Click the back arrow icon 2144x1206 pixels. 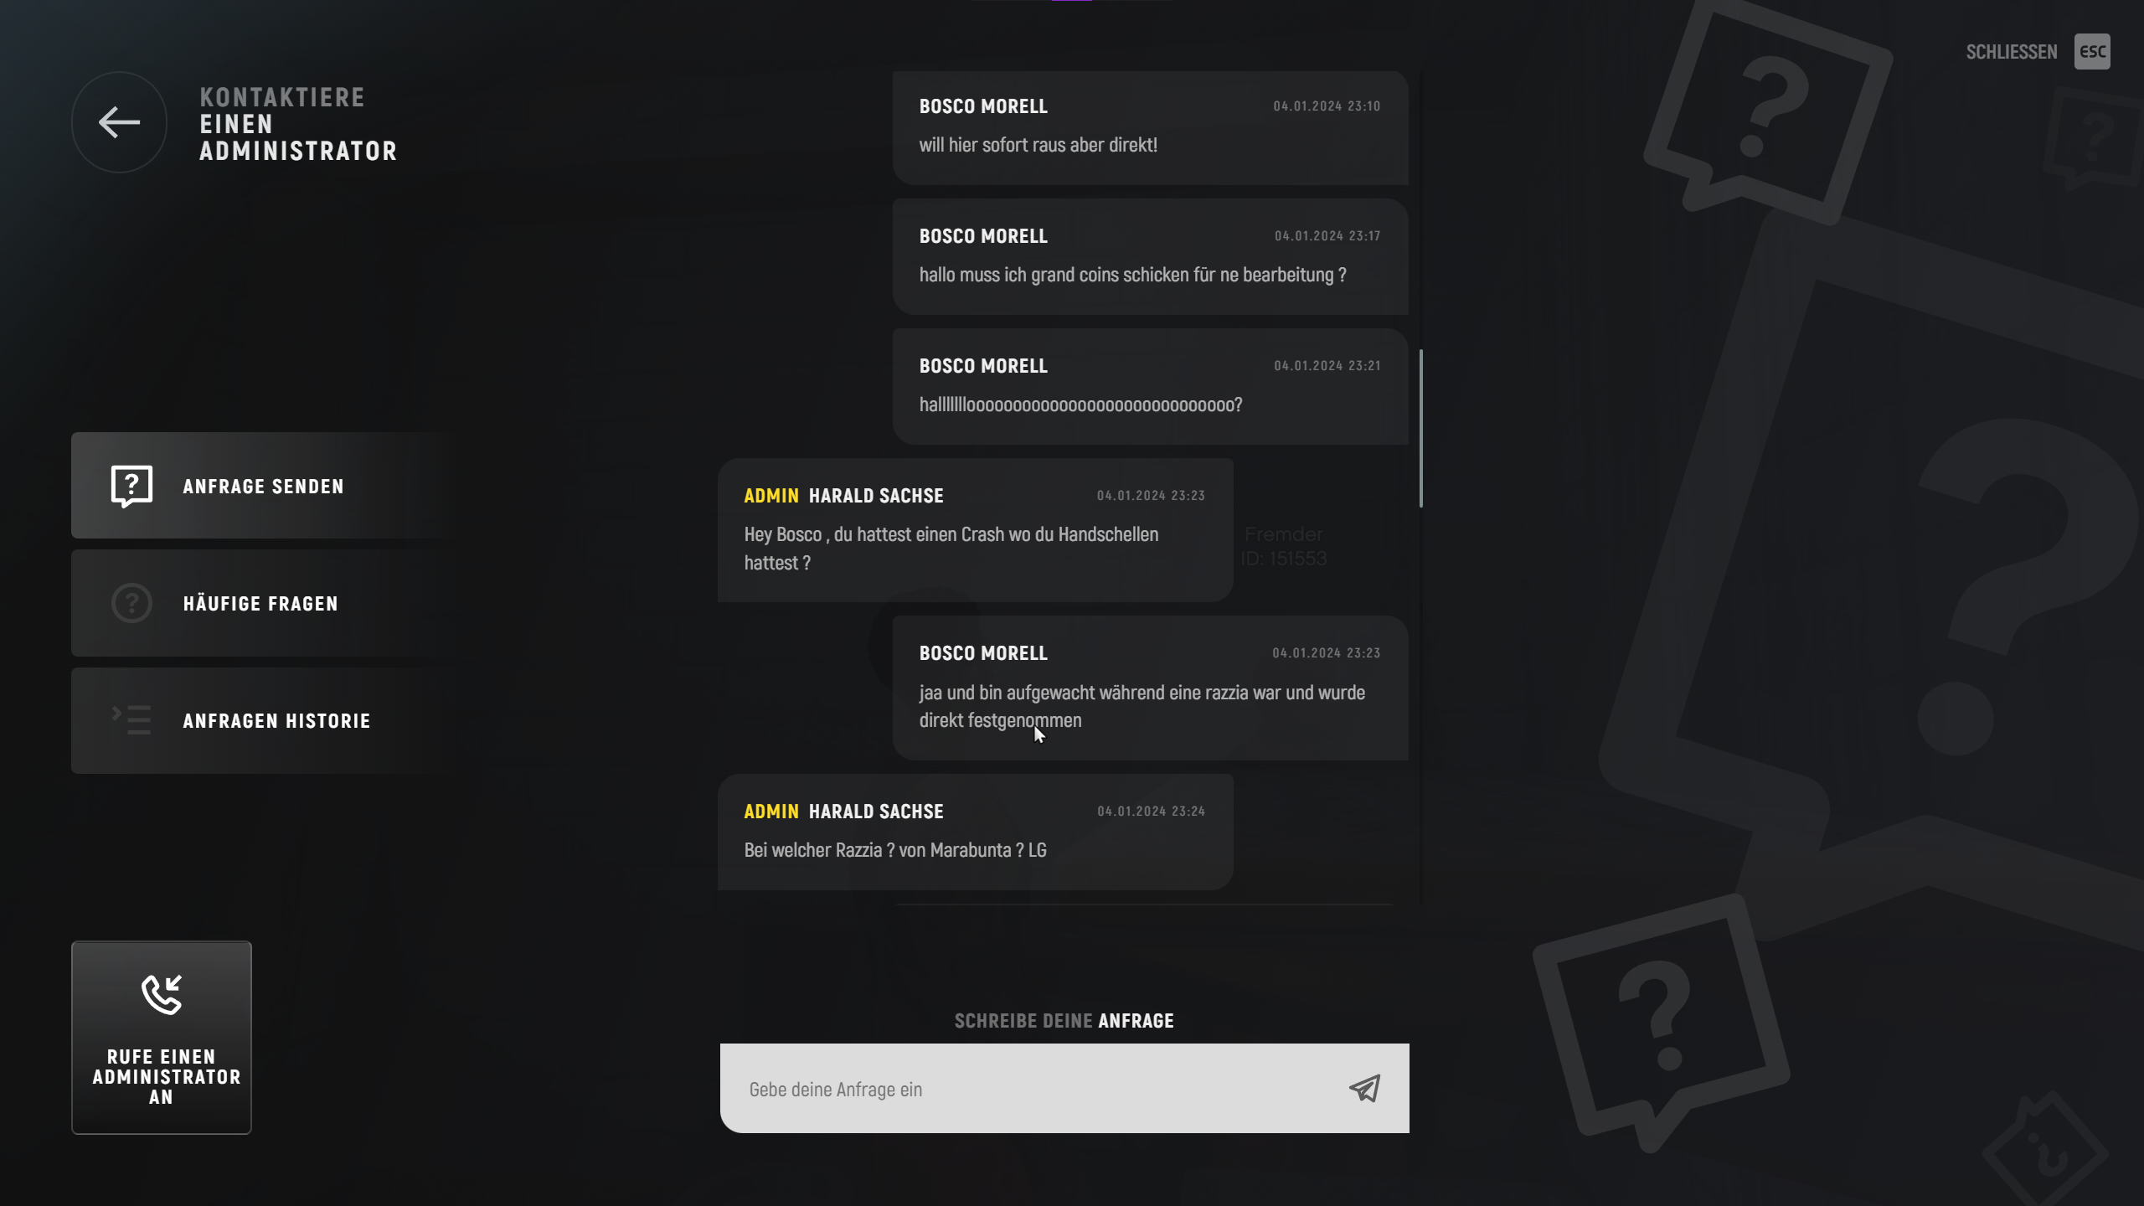click(x=119, y=122)
